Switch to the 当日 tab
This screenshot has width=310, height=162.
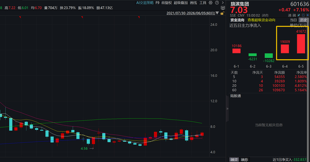293,20
